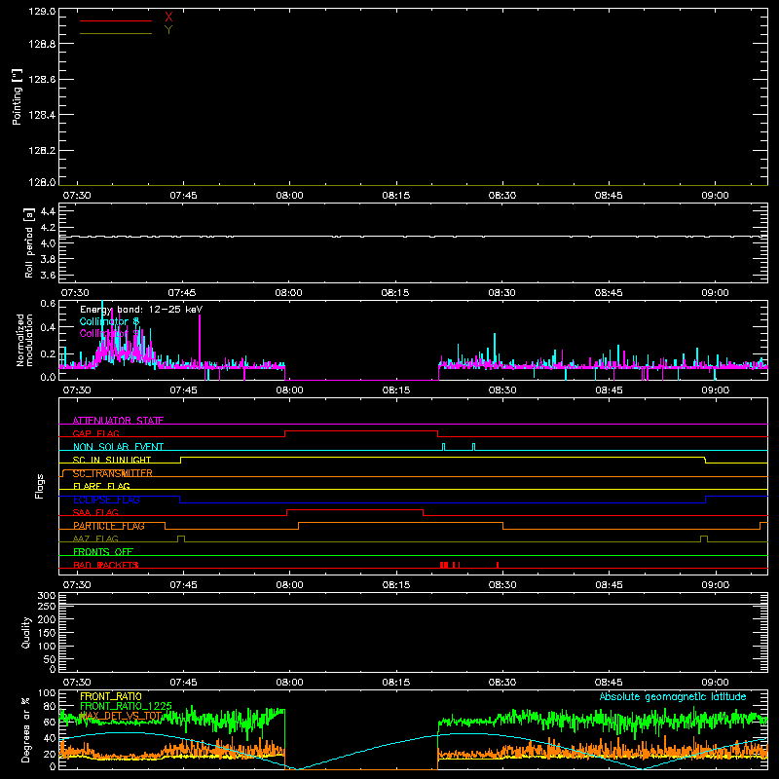The image size is (779, 779).
Task: Click the 128.4 tick on Pointing axis
Action: pos(42,115)
